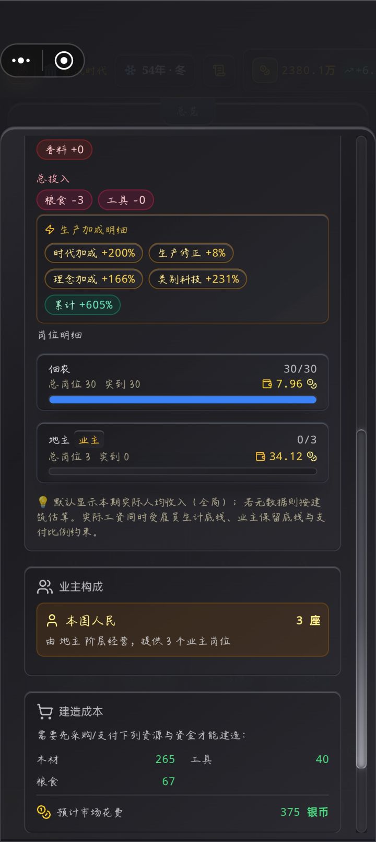Click the lightning icon next to 生产加成明细
This screenshot has height=842, width=376.
click(x=50, y=229)
